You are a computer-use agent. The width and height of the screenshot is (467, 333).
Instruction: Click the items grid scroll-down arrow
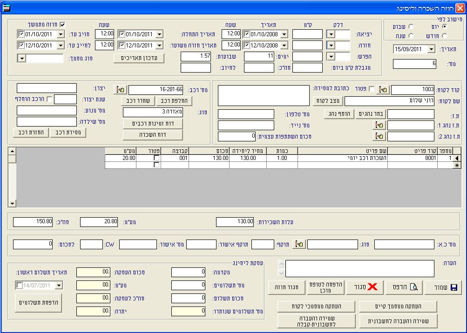coord(12,204)
